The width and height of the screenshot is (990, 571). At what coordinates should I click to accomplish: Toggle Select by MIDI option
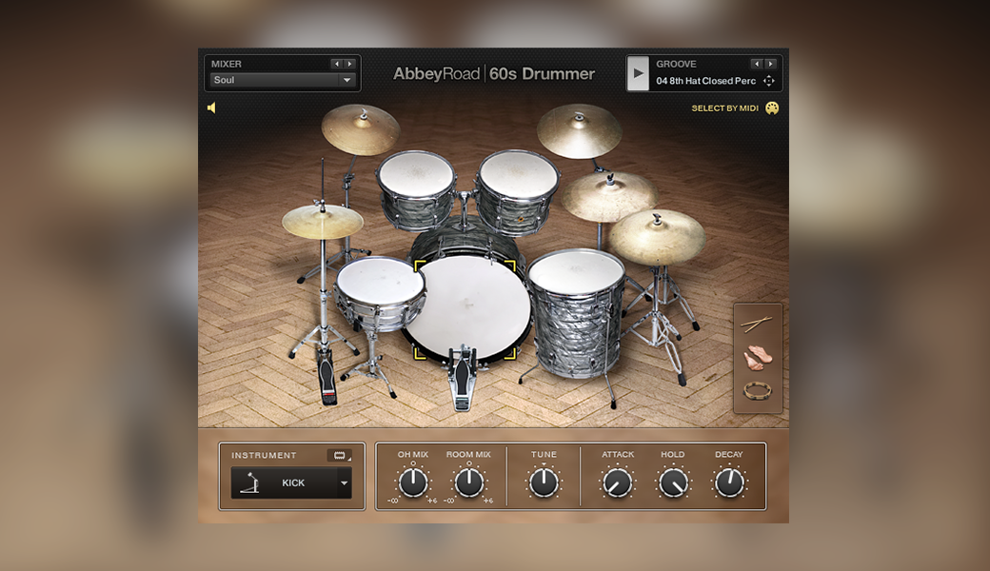click(x=724, y=108)
